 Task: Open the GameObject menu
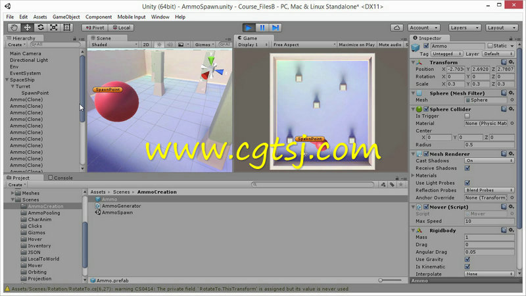pos(66,17)
